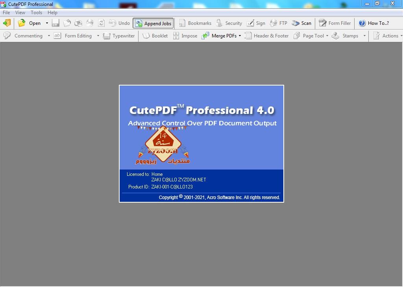This screenshot has width=403, height=287.
Task: Select the Commenting speech bubble tool
Action: pyautogui.click(x=23, y=36)
